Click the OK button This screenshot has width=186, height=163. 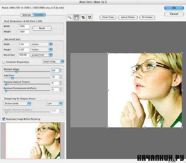tap(174, 8)
